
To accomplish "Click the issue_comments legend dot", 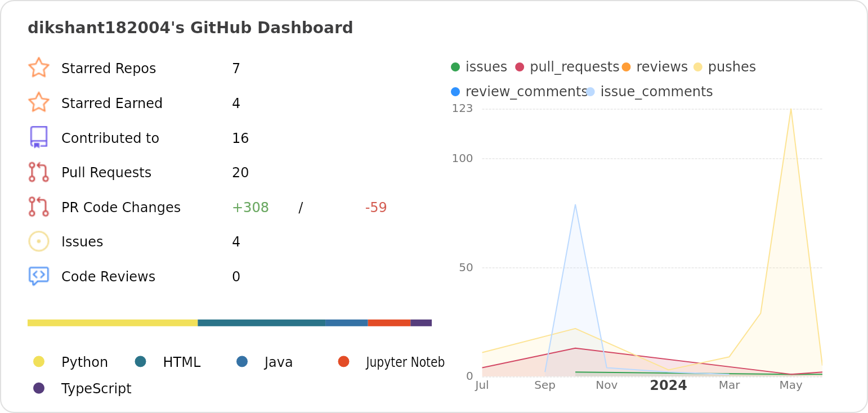I will pos(590,92).
